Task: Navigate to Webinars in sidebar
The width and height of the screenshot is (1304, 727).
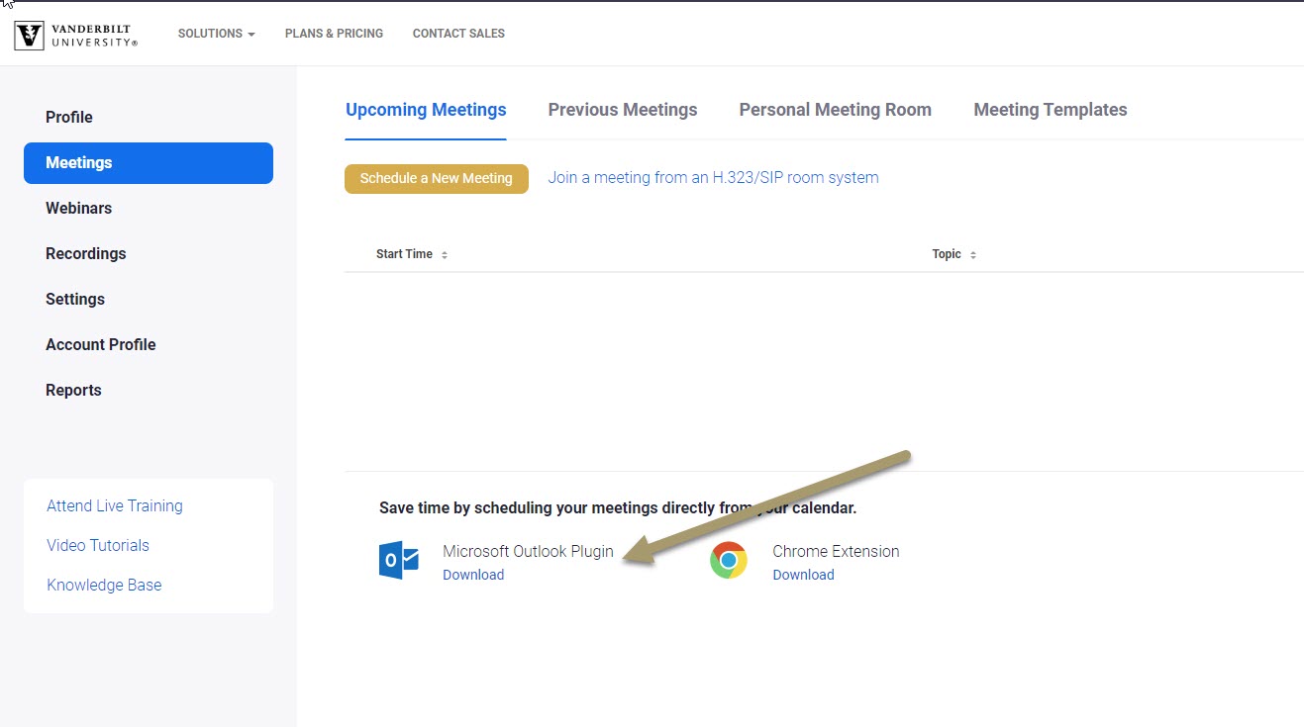Action: click(78, 208)
